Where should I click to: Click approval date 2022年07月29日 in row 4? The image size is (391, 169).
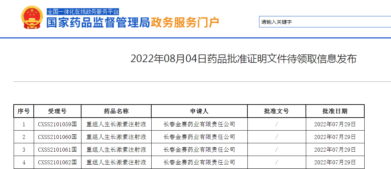tap(335, 163)
